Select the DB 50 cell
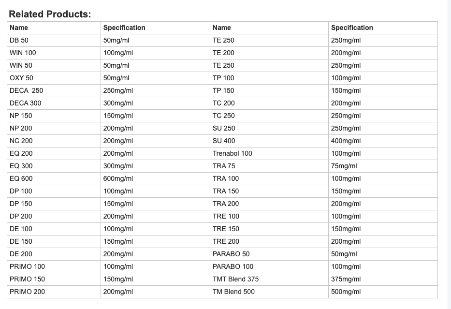 (x=19, y=40)
